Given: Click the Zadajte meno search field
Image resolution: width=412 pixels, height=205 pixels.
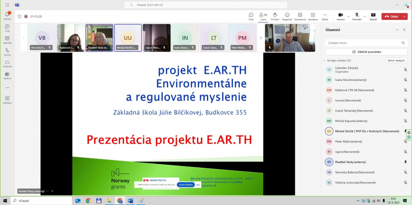Looking at the screenshot, I should [366, 43].
